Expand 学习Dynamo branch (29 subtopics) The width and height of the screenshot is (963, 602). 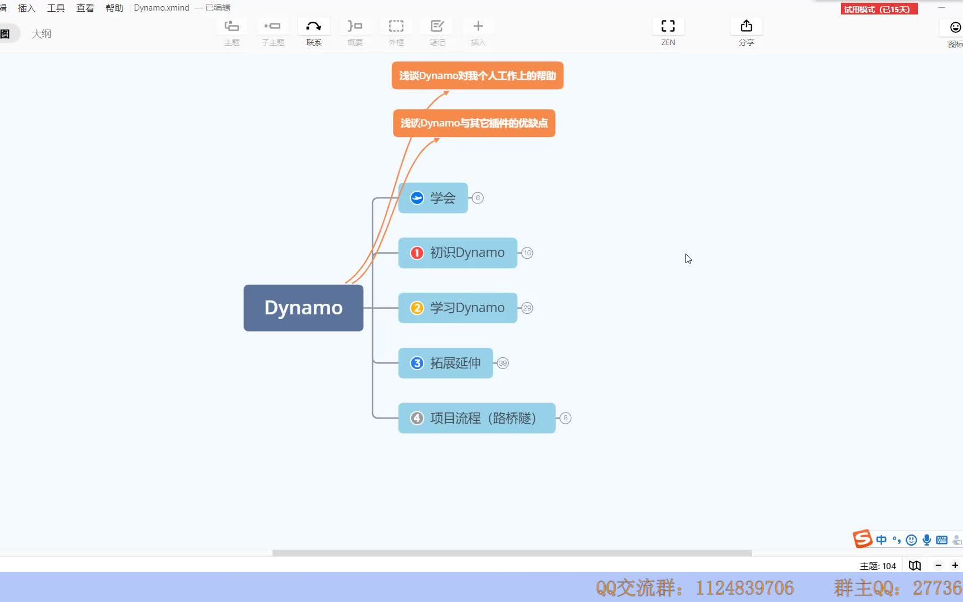pos(527,308)
